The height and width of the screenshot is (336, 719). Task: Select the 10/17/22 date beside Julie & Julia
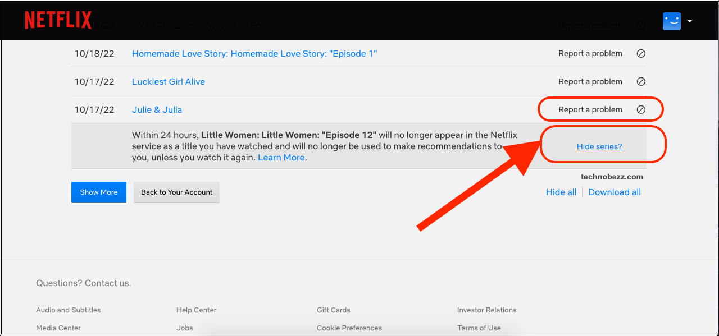(x=94, y=110)
